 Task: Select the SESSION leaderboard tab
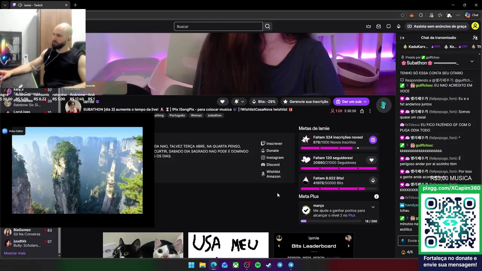pyautogui.click(x=294, y=257)
